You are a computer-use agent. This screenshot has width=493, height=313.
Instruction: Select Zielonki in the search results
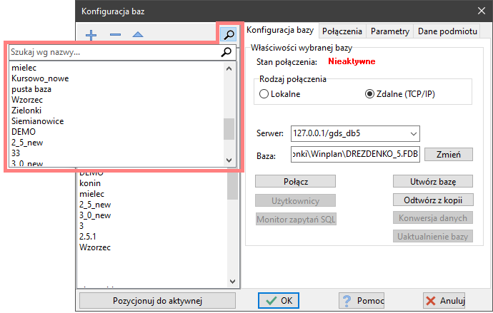(x=27, y=111)
